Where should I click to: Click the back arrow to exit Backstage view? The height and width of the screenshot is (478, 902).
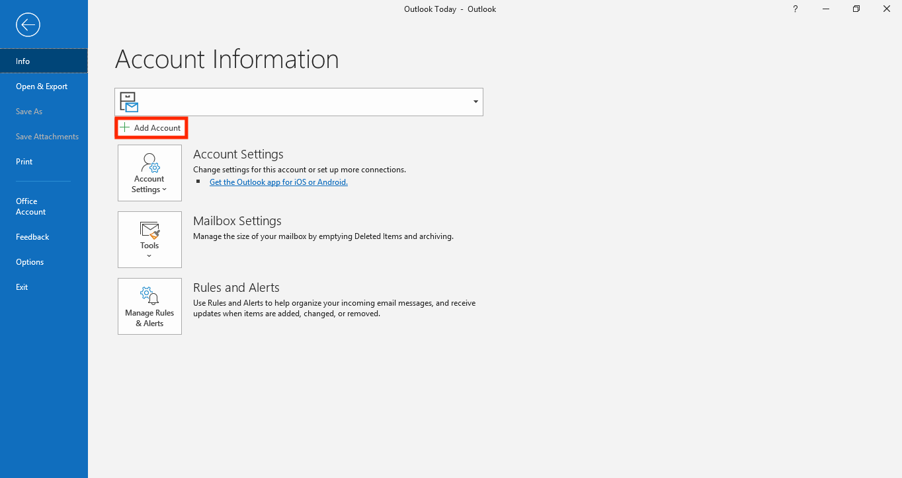pos(28,25)
